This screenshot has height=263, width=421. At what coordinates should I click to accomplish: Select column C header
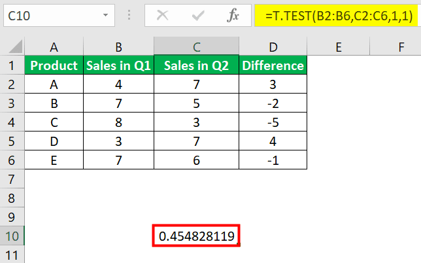click(x=195, y=46)
